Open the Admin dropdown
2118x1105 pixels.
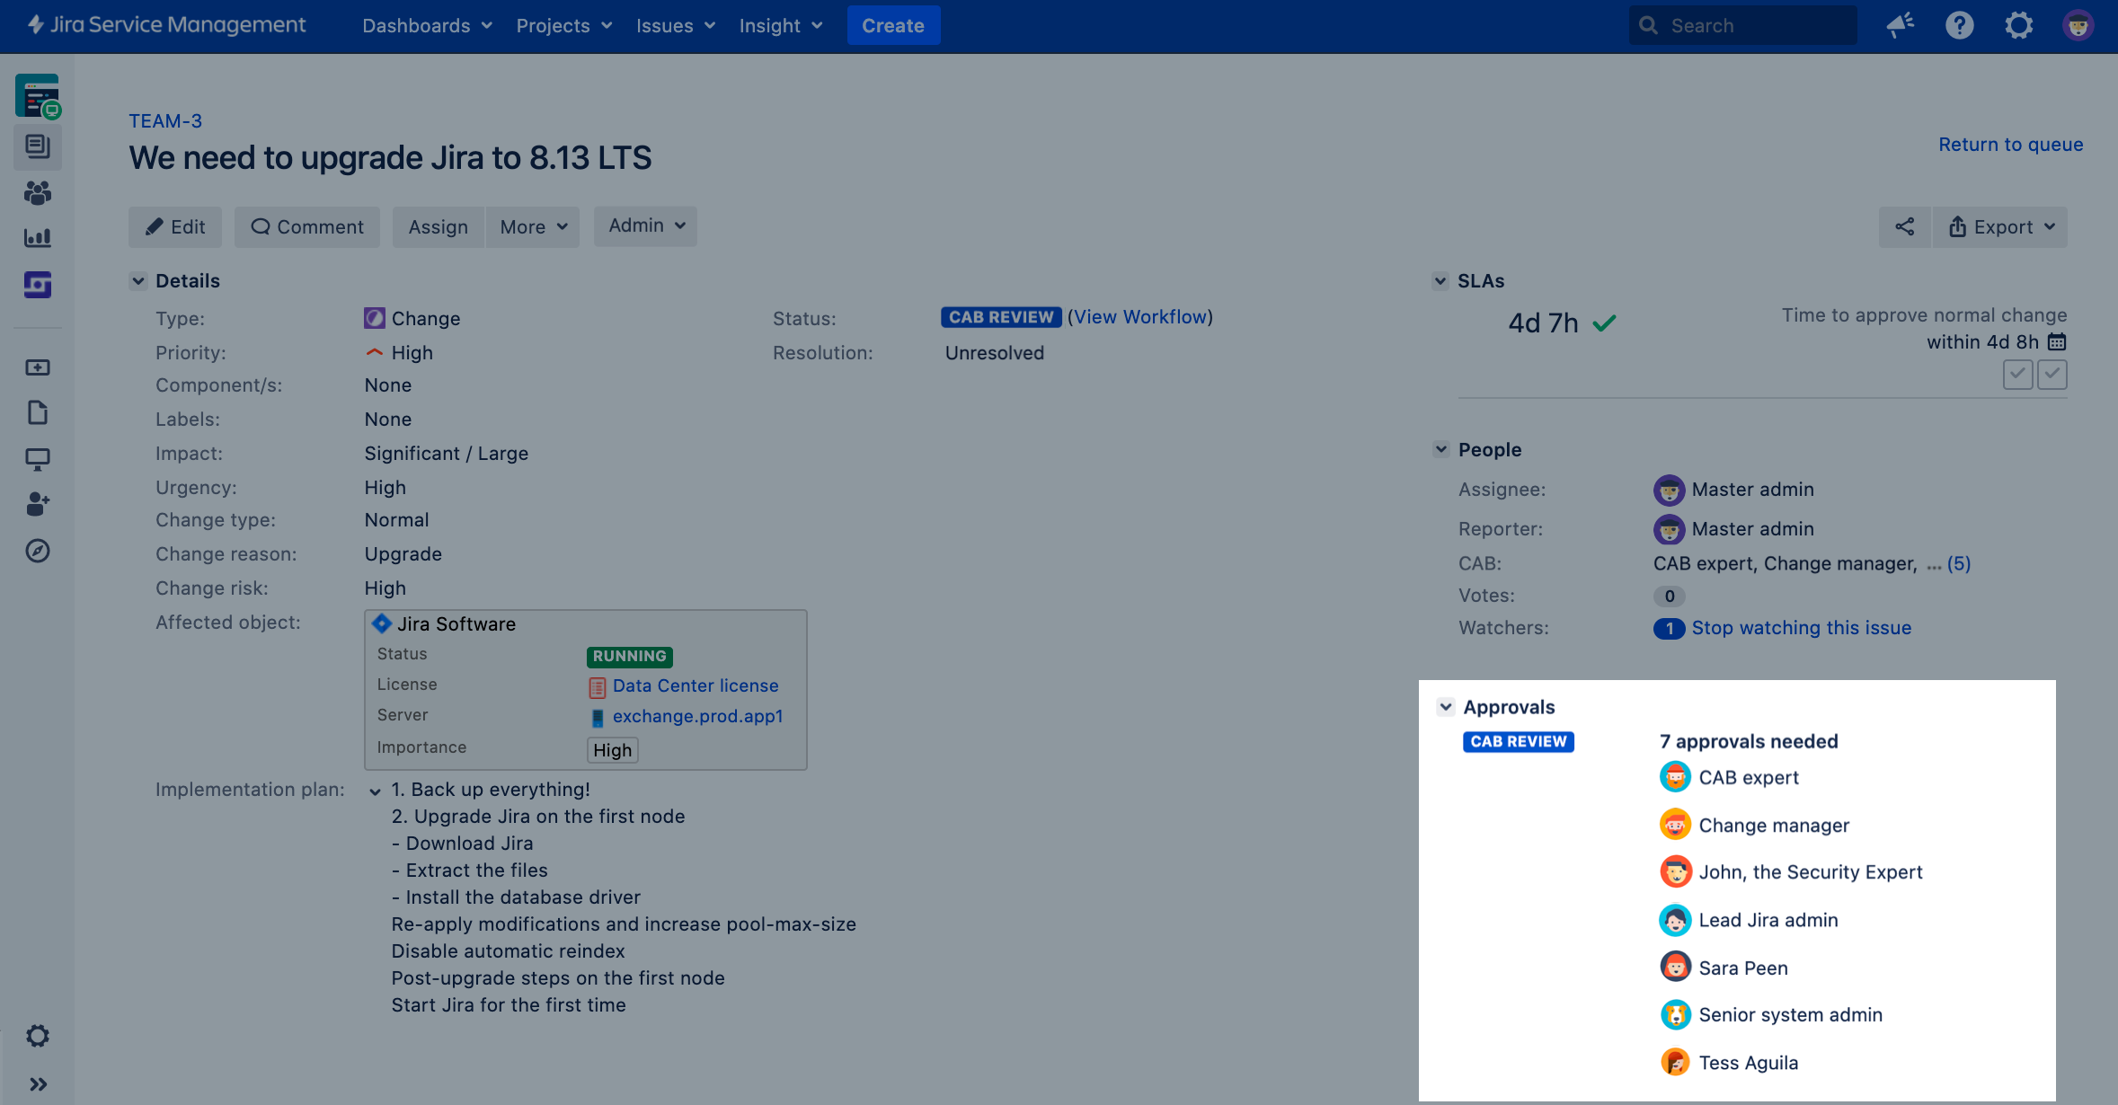[645, 226]
